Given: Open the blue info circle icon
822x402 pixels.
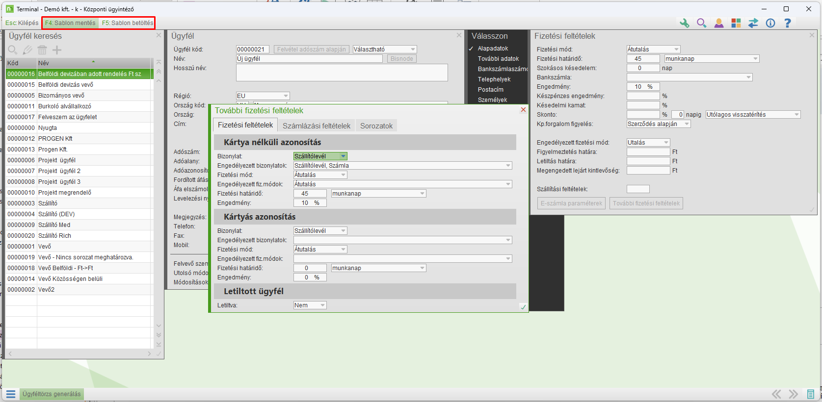Looking at the screenshot, I should (x=770, y=23).
